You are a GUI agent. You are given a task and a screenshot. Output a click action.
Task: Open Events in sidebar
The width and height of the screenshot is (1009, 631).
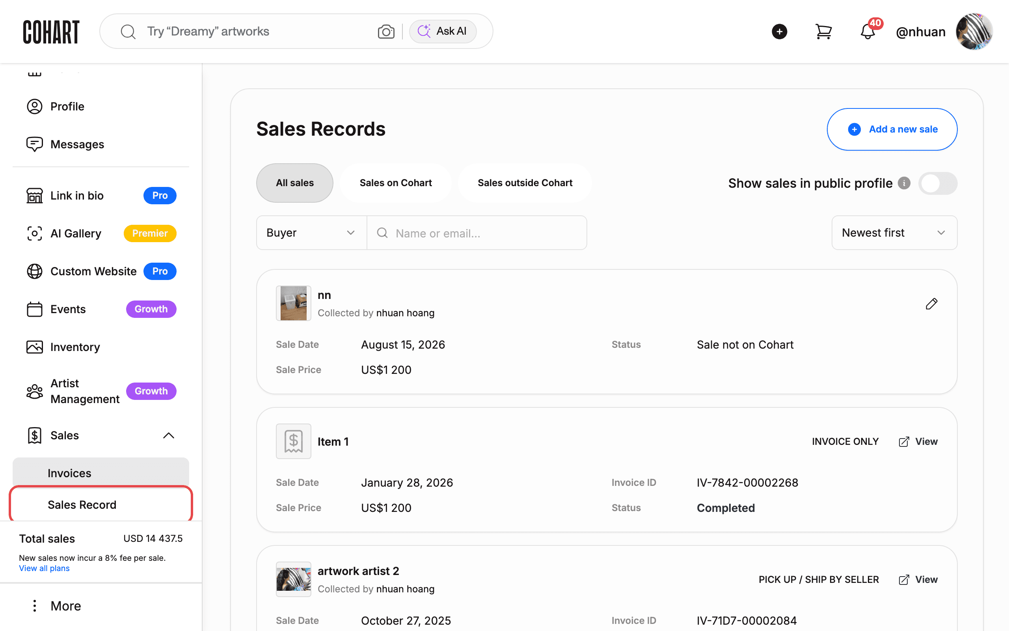point(101,309)
